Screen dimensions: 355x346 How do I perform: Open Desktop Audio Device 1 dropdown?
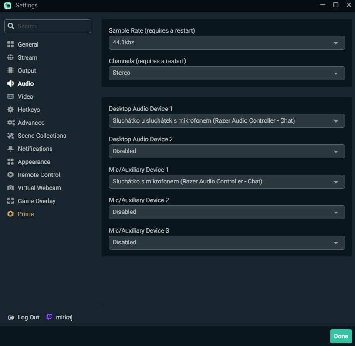coord(227,121)
